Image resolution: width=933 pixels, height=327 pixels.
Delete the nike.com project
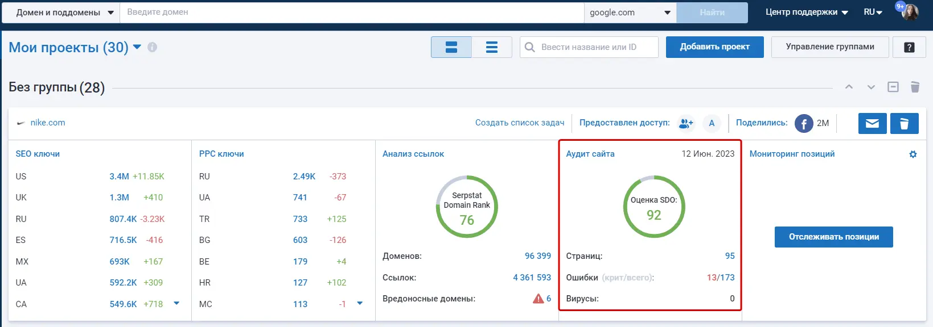click(904, 123)
